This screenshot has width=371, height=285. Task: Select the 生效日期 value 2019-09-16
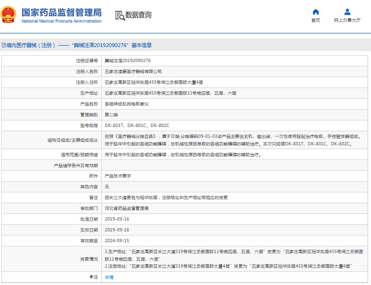[117, 230]
